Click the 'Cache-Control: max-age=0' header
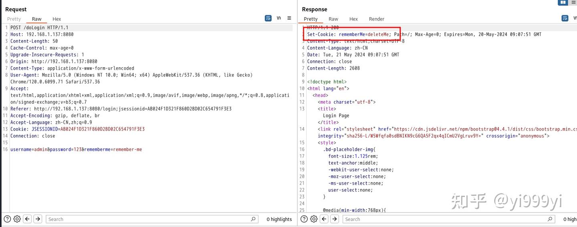 click(x=42, y=48)
